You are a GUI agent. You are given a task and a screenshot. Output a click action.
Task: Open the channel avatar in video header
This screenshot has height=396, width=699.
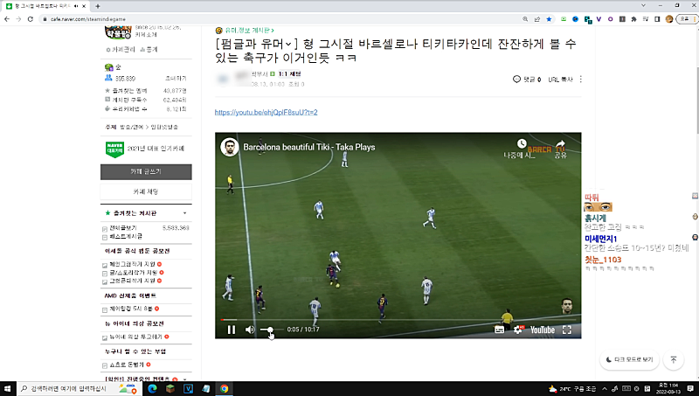click(x=229, y=147)
